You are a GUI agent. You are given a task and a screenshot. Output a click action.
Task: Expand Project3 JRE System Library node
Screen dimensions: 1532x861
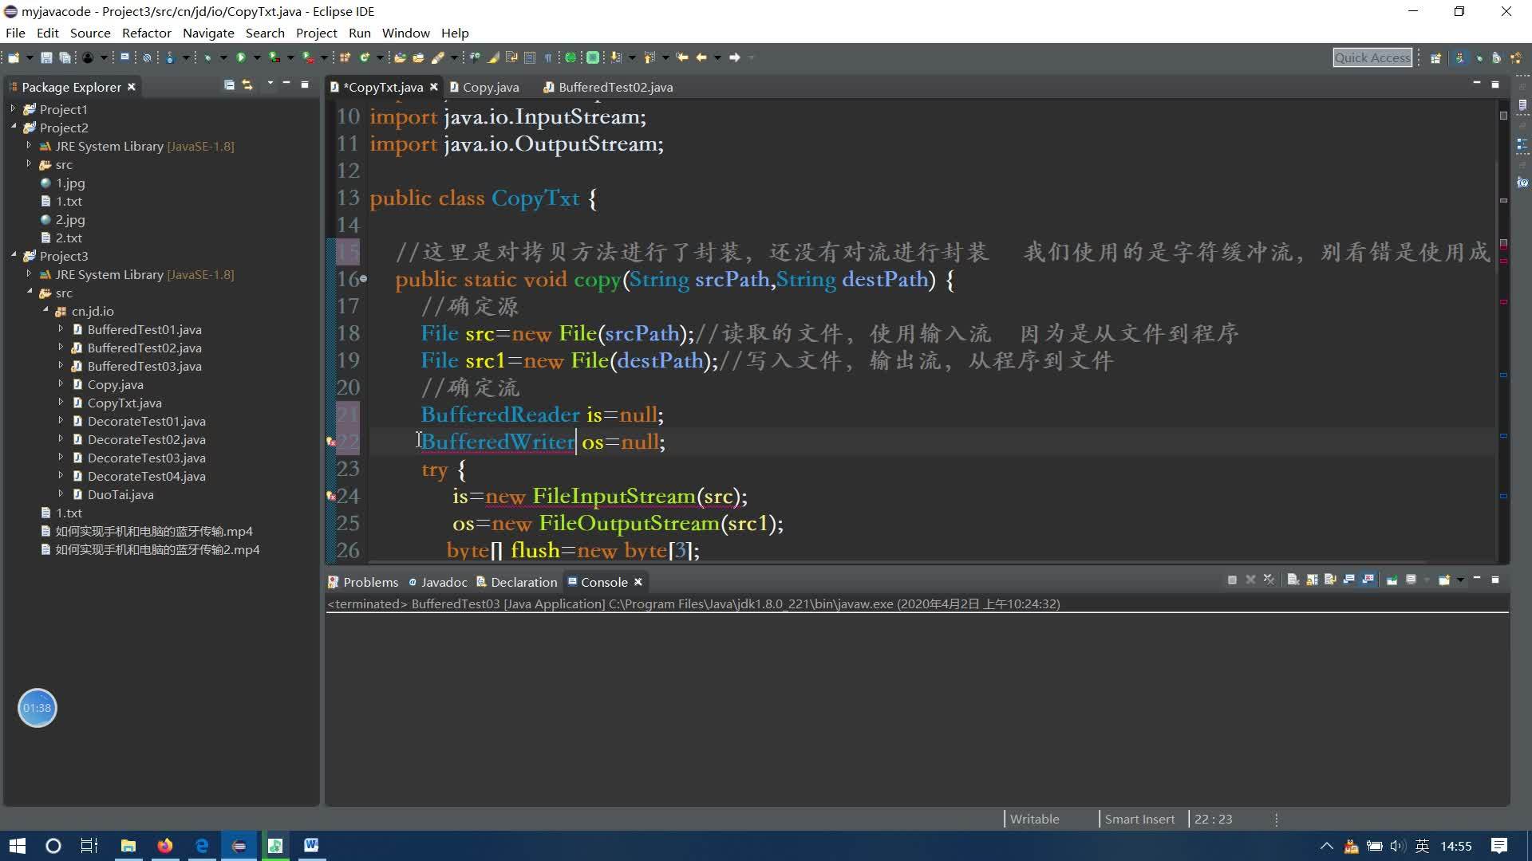pyautogui.click(x=29, y=273)
